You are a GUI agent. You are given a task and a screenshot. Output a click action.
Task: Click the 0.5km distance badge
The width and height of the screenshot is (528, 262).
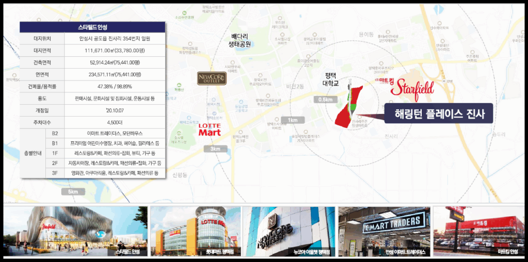click(325, 100)
